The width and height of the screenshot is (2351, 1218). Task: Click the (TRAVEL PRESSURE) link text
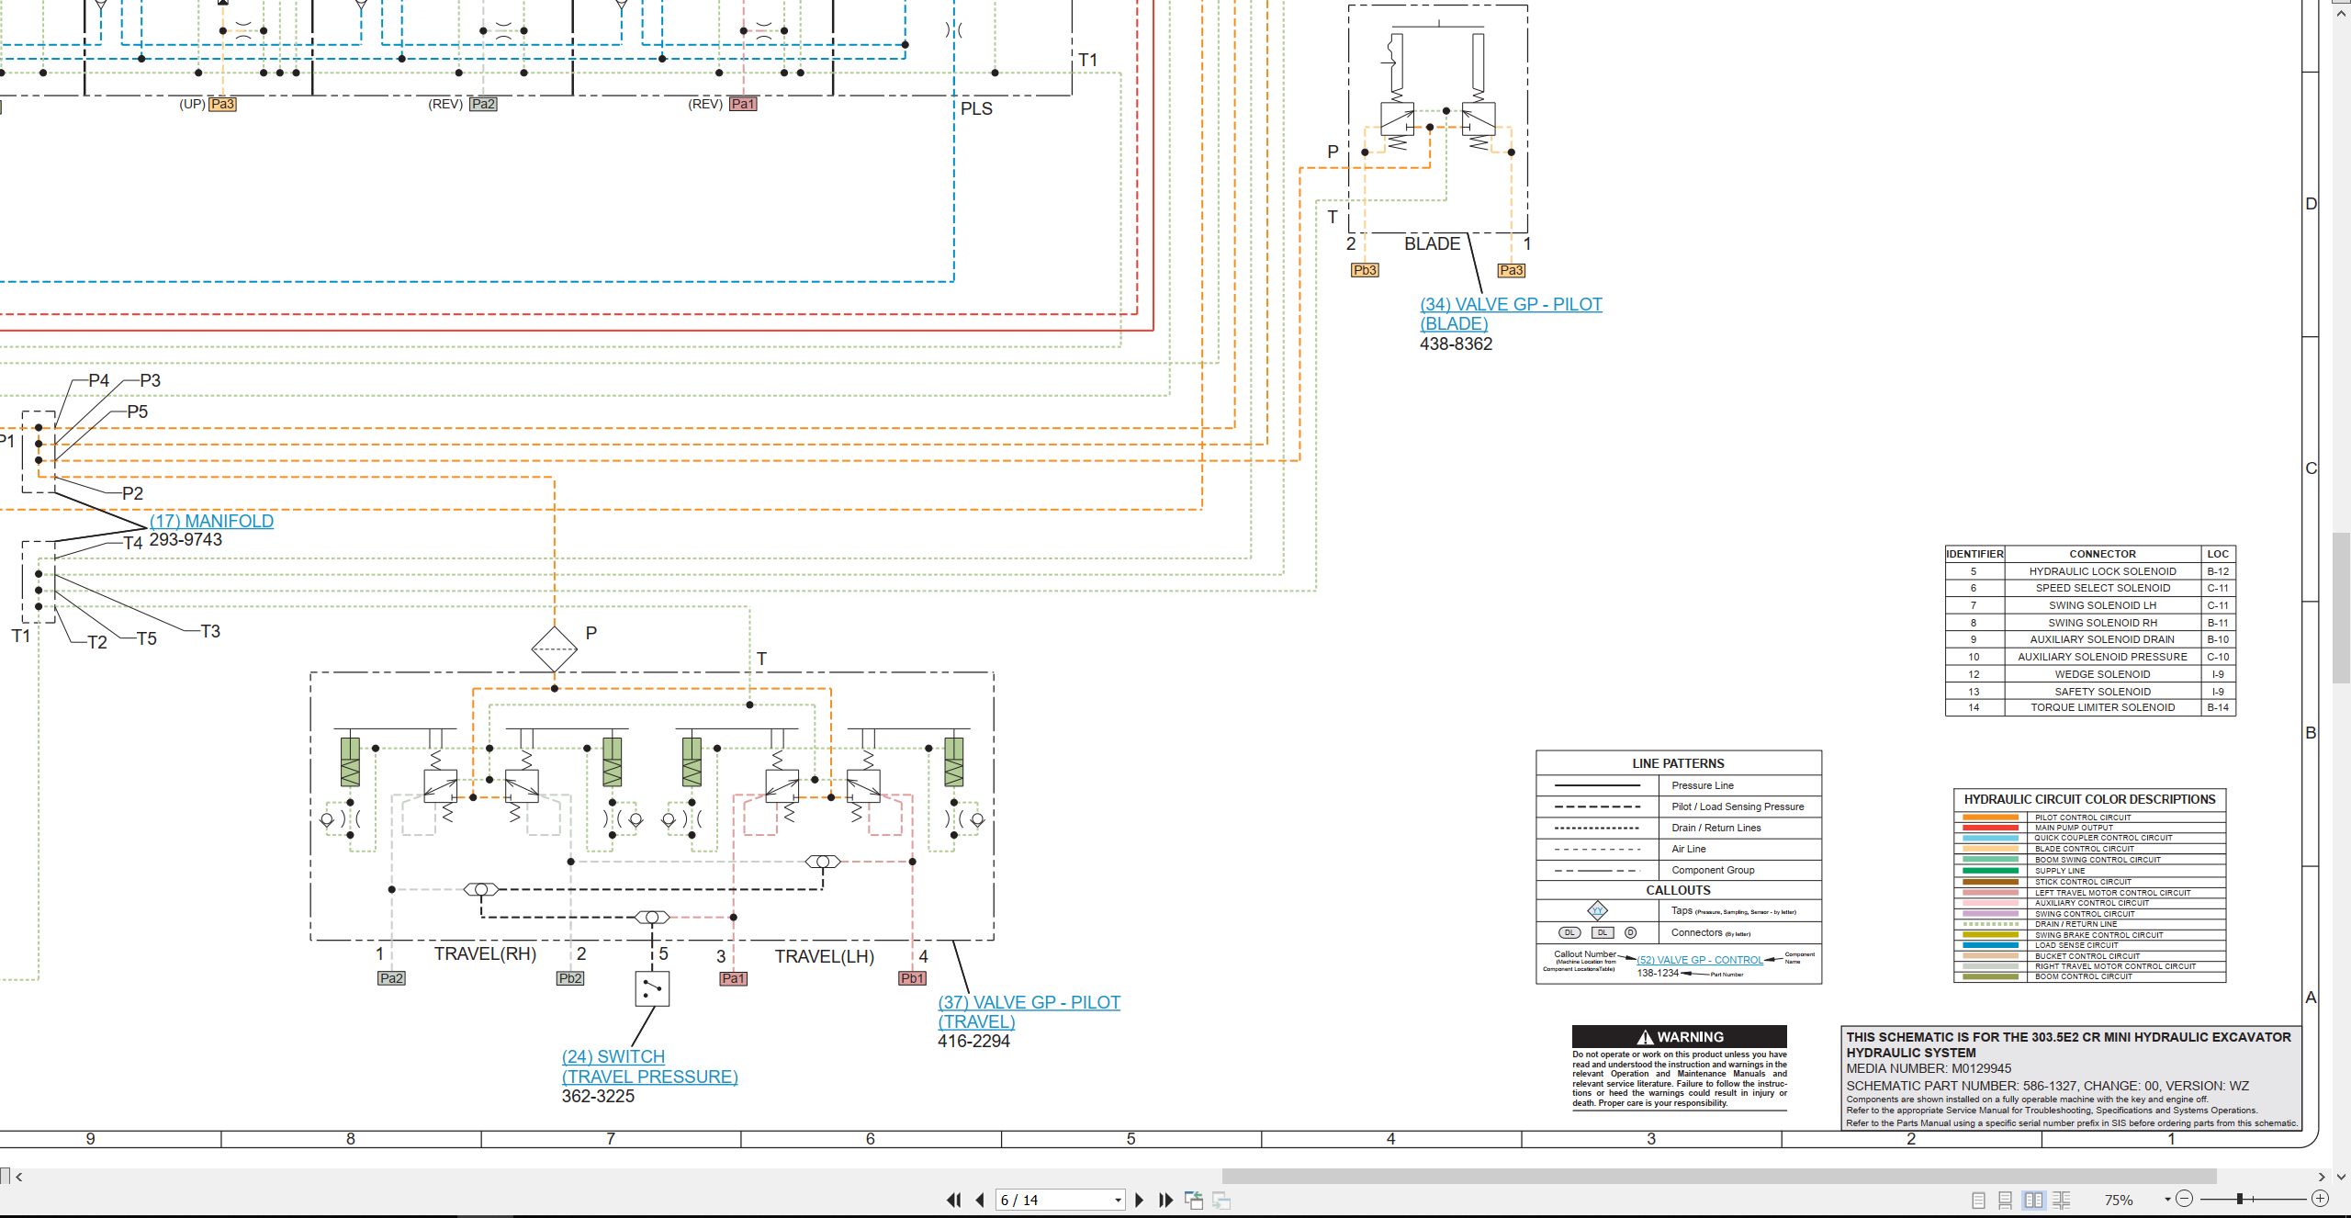click(649, 1077)
